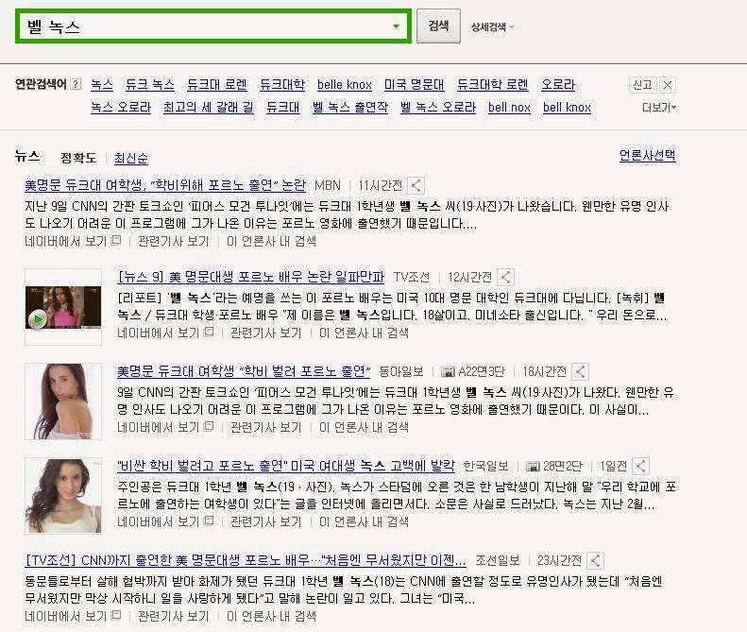Select related search 듀크대 in second row

click(x=283, y=108)
